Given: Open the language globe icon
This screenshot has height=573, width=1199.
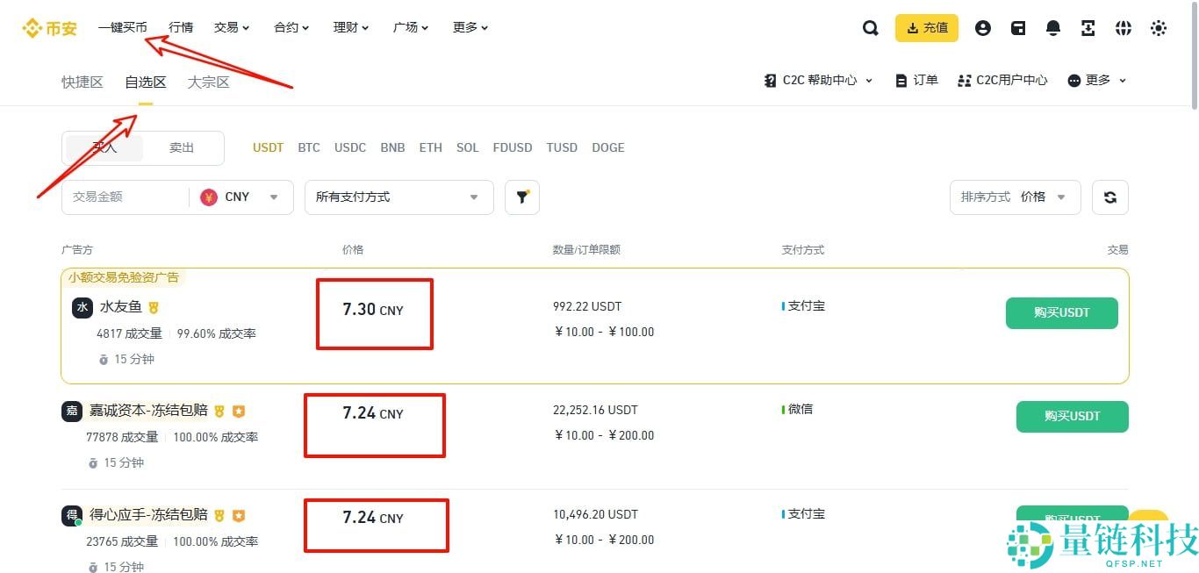Looking at the screenshot, I should pyautogui.click(x=1124, y=27).
